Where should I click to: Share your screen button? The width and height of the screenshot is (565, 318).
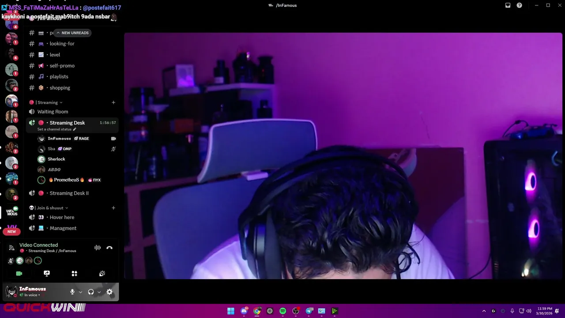(47, 273)
